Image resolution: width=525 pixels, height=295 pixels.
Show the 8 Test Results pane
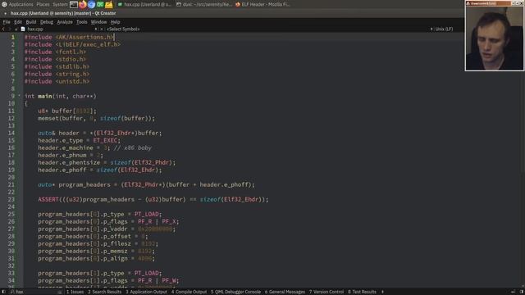pos(362,292)
